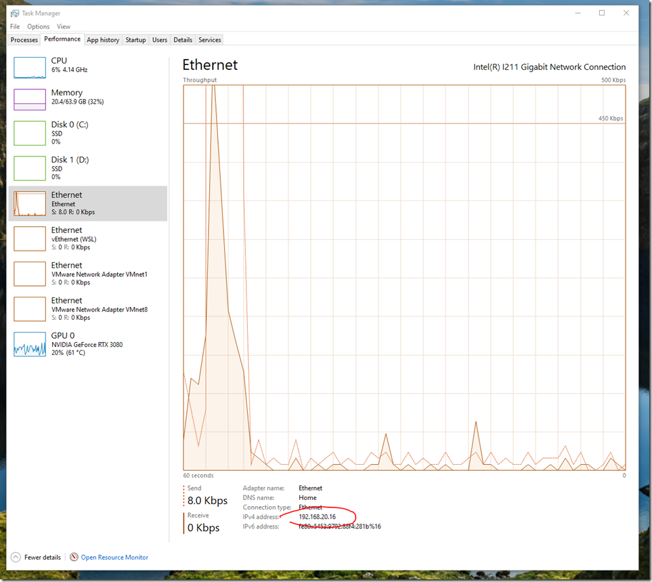Select VMware Network Adapter VMnet1 entry
The height and width of the screenshot is (582, 652).
[x=99, y=274]
